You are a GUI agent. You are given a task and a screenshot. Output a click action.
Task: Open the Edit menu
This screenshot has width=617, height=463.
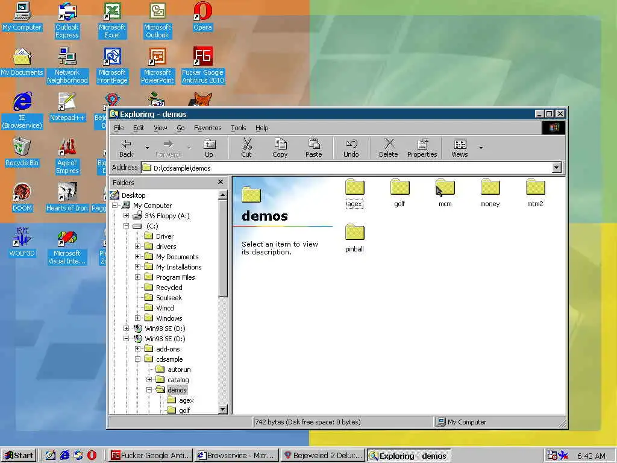(139, 128)
